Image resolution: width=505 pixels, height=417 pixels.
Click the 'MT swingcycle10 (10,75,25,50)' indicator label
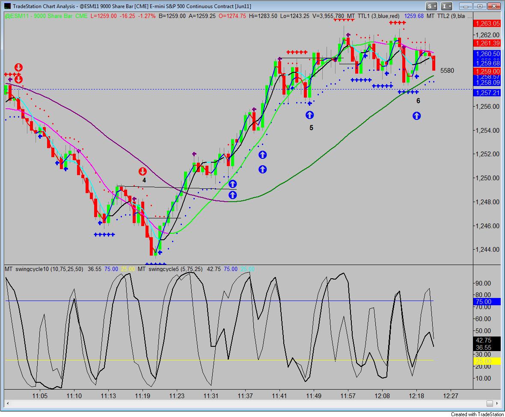tap(44, 269)
